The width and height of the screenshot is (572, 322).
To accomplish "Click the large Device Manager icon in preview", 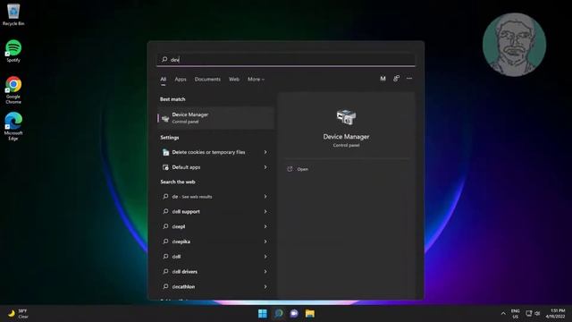I will point(346,117).
